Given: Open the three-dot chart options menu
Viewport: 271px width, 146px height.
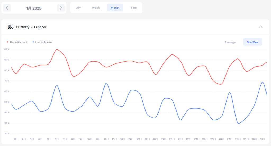Looking at the screenshot, I should click(x=260, y=27).
